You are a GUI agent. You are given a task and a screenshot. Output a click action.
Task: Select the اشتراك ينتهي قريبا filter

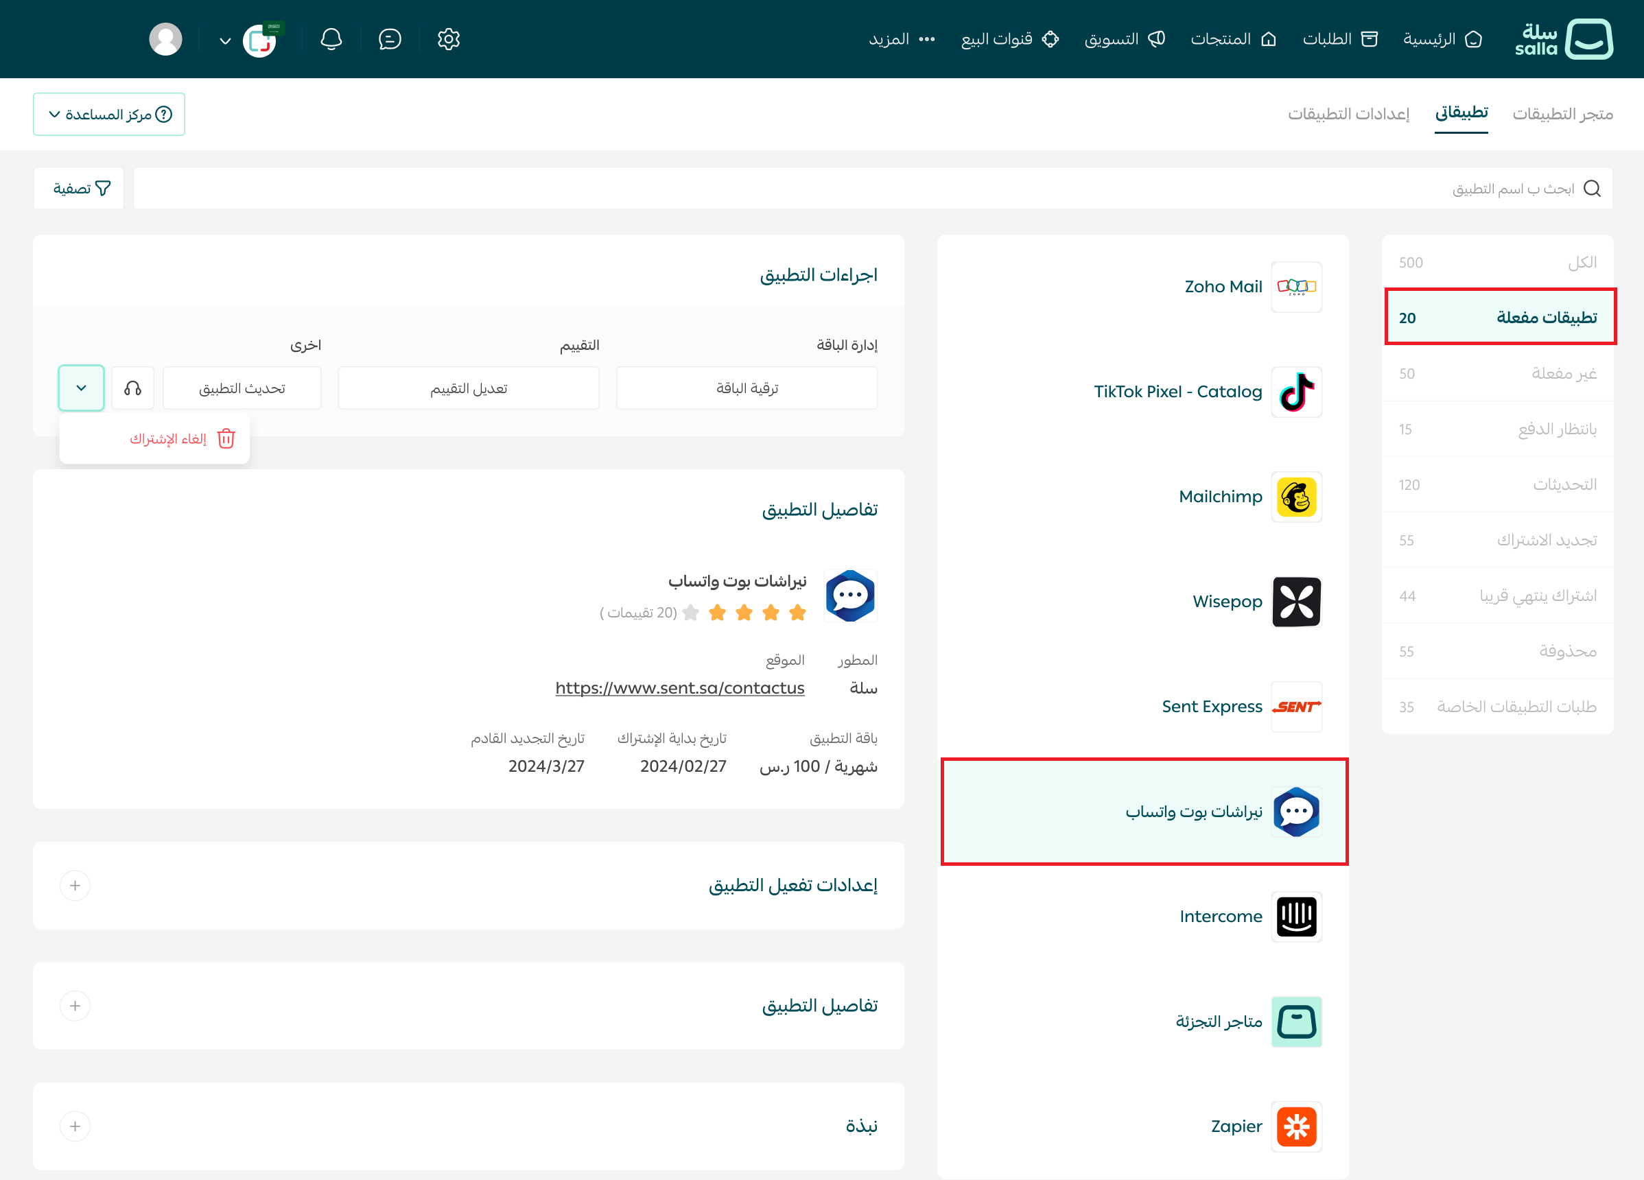(x=1498, y=595)
